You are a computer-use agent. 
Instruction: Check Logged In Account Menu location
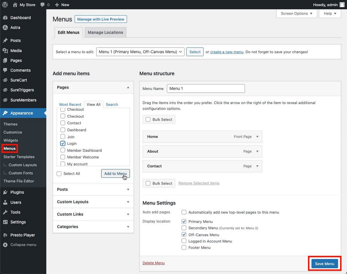tap(184, 241)
